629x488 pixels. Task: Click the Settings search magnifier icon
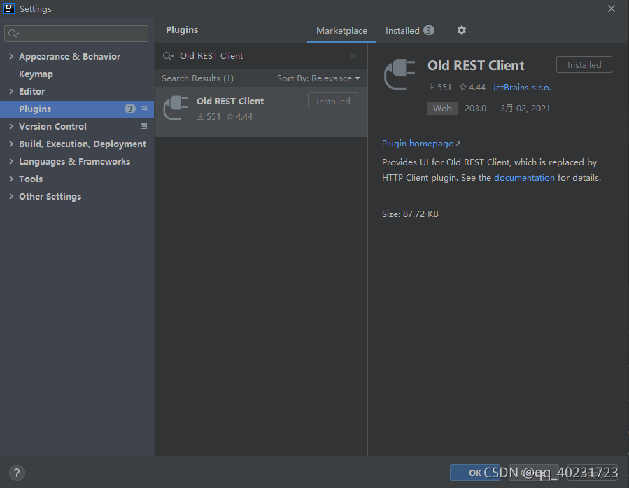(13, 34)
